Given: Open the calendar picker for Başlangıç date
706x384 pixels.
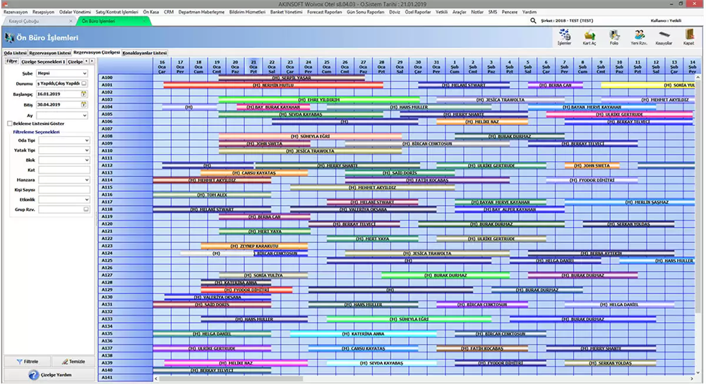Looking at the screenshot, I should pos(84,94).
